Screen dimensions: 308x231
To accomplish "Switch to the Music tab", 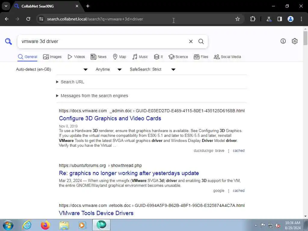I will [x=140, y=57].
